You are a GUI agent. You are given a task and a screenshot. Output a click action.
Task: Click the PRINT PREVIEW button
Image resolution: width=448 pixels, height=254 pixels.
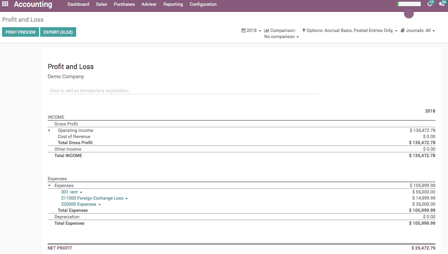click(20, 32)
